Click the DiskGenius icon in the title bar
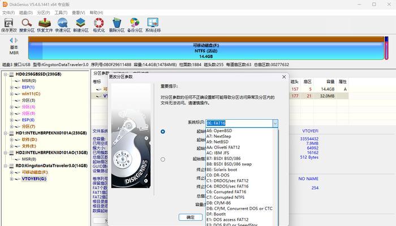 click(x=5, y=5)
